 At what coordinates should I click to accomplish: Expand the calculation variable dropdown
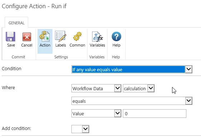(139, 88)
